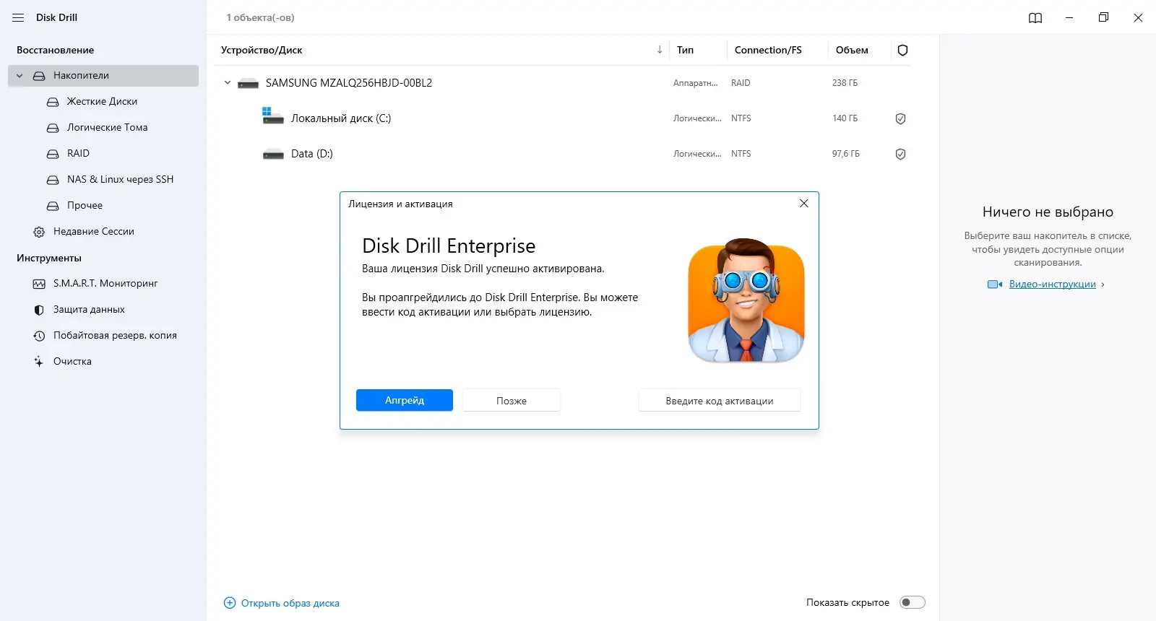Sort by the Устройство/Диск arrow
Image resolution: width=1156 pixels, height=621 pixels.
tap(659, 50)
